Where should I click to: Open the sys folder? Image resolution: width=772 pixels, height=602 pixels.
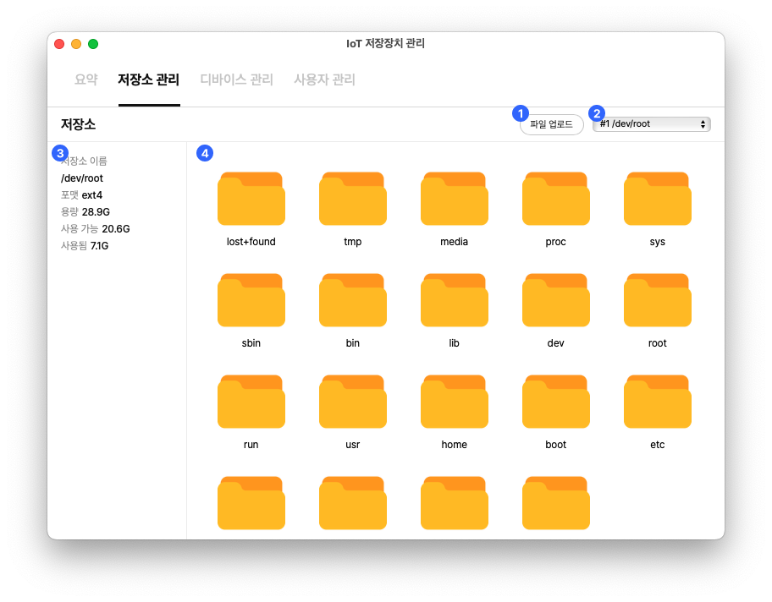click(657, 199)
